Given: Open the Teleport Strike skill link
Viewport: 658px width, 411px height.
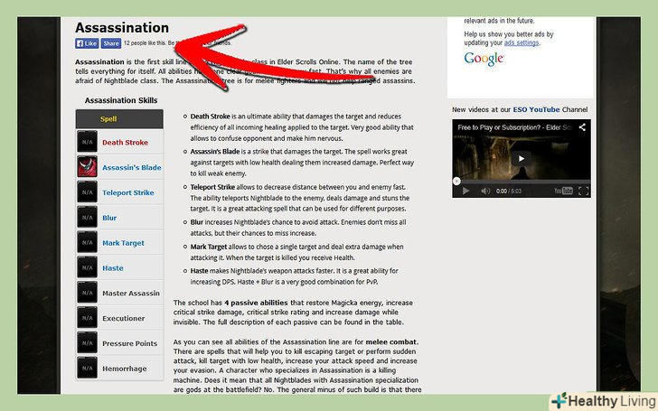Looking at the screenshot, I should tap(128, 192).
